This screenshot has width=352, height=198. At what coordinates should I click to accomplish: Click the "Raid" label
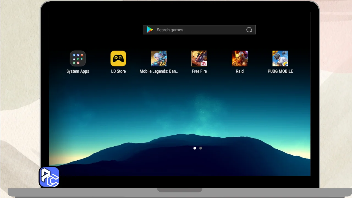pos(240,71)
